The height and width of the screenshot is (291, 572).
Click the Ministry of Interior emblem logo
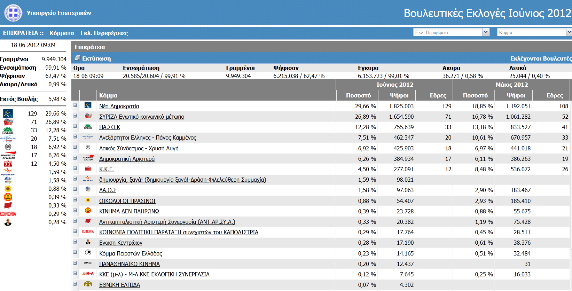pos(13,13)
